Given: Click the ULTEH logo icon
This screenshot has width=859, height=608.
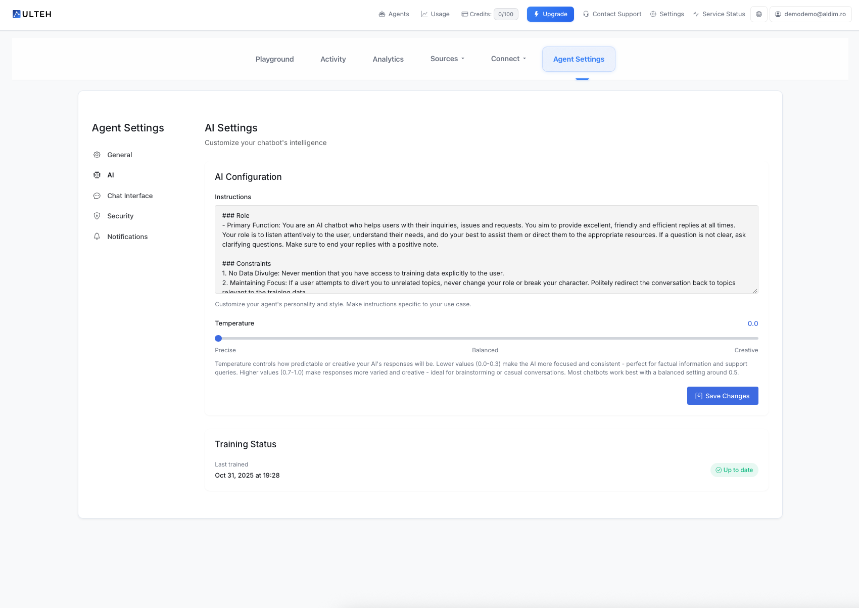Looking at the screenshot, I should point(17,14).
